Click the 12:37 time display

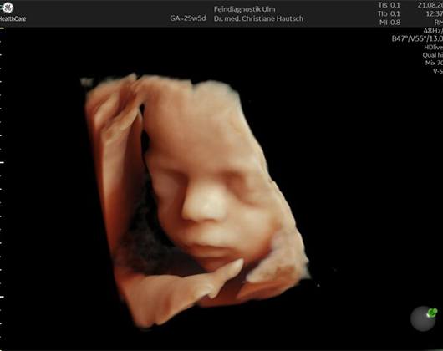(435, 13)
